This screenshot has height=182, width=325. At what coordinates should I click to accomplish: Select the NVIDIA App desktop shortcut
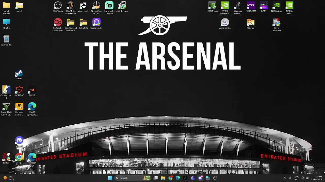(x=277, y=7)
